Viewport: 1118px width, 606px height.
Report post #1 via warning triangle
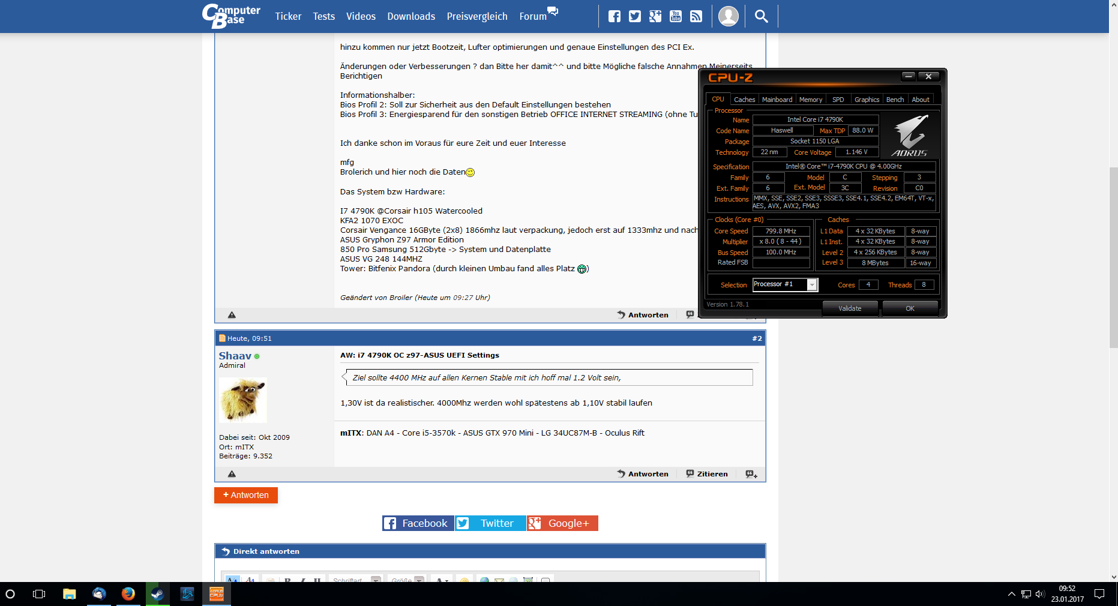point(232,315)
